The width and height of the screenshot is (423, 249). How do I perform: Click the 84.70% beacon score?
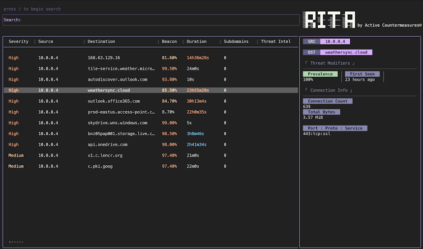pyautogui.click(x=169, y=101)
